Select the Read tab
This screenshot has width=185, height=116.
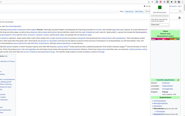(122, 12)
